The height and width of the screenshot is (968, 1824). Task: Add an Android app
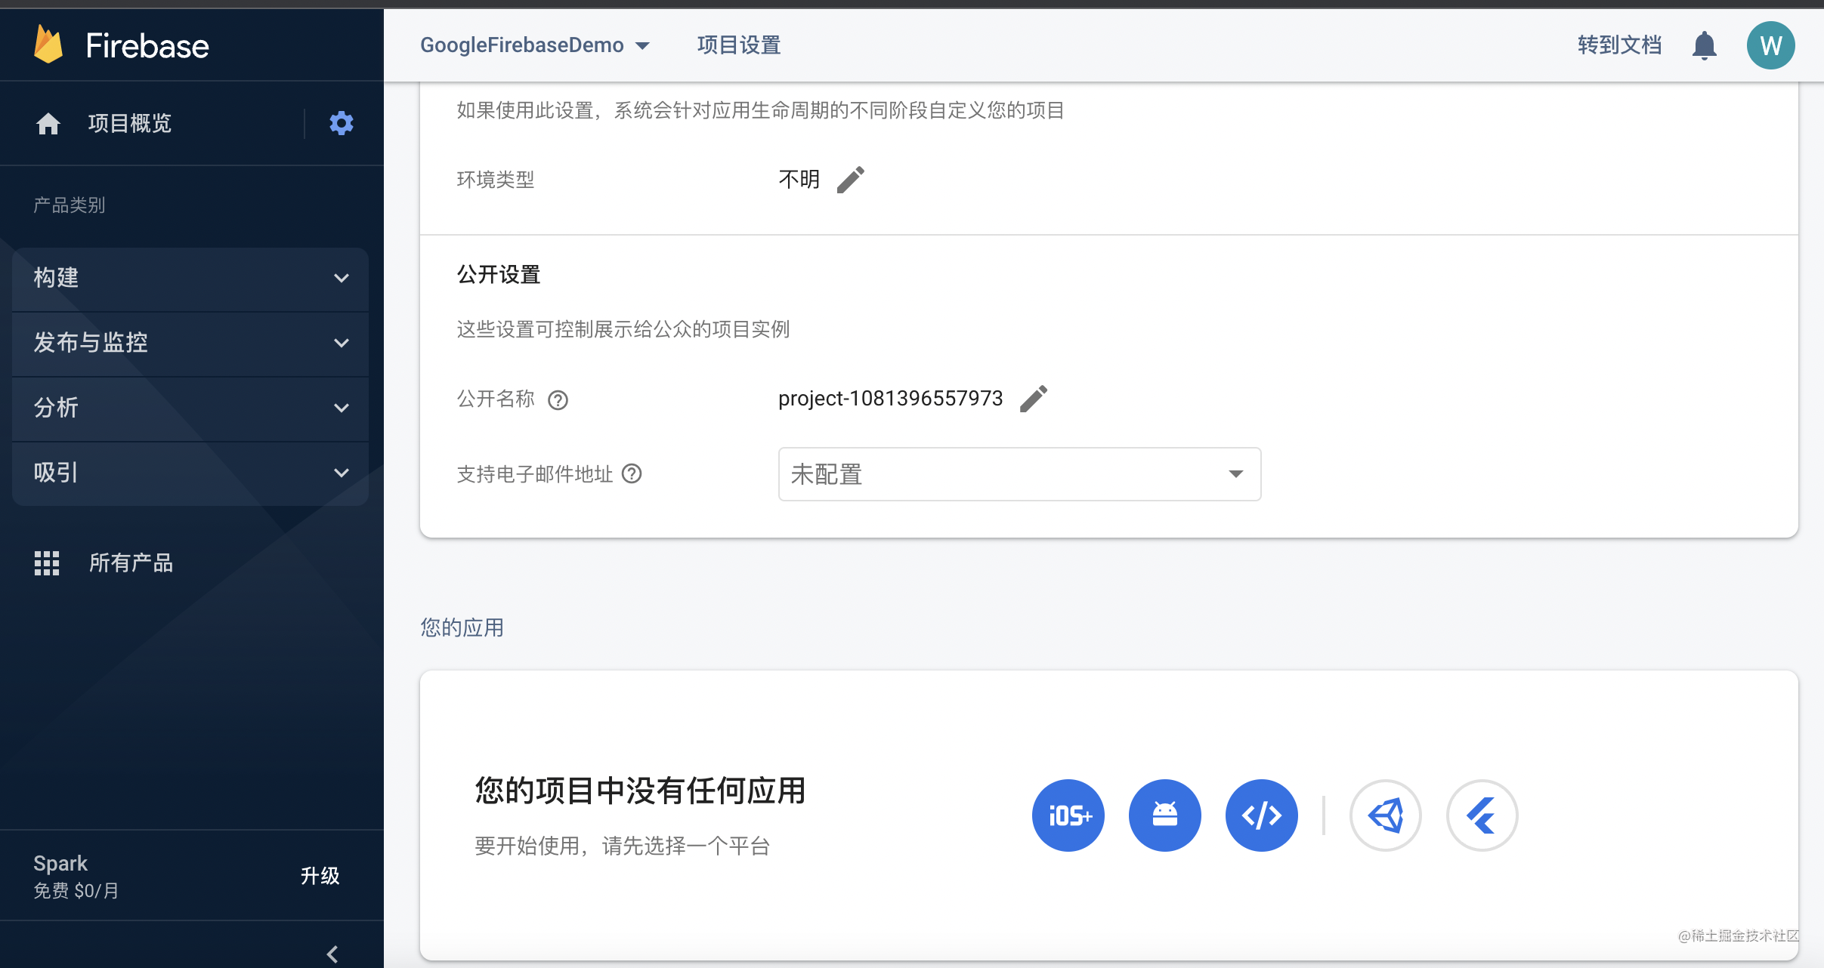coord(1164,815)
